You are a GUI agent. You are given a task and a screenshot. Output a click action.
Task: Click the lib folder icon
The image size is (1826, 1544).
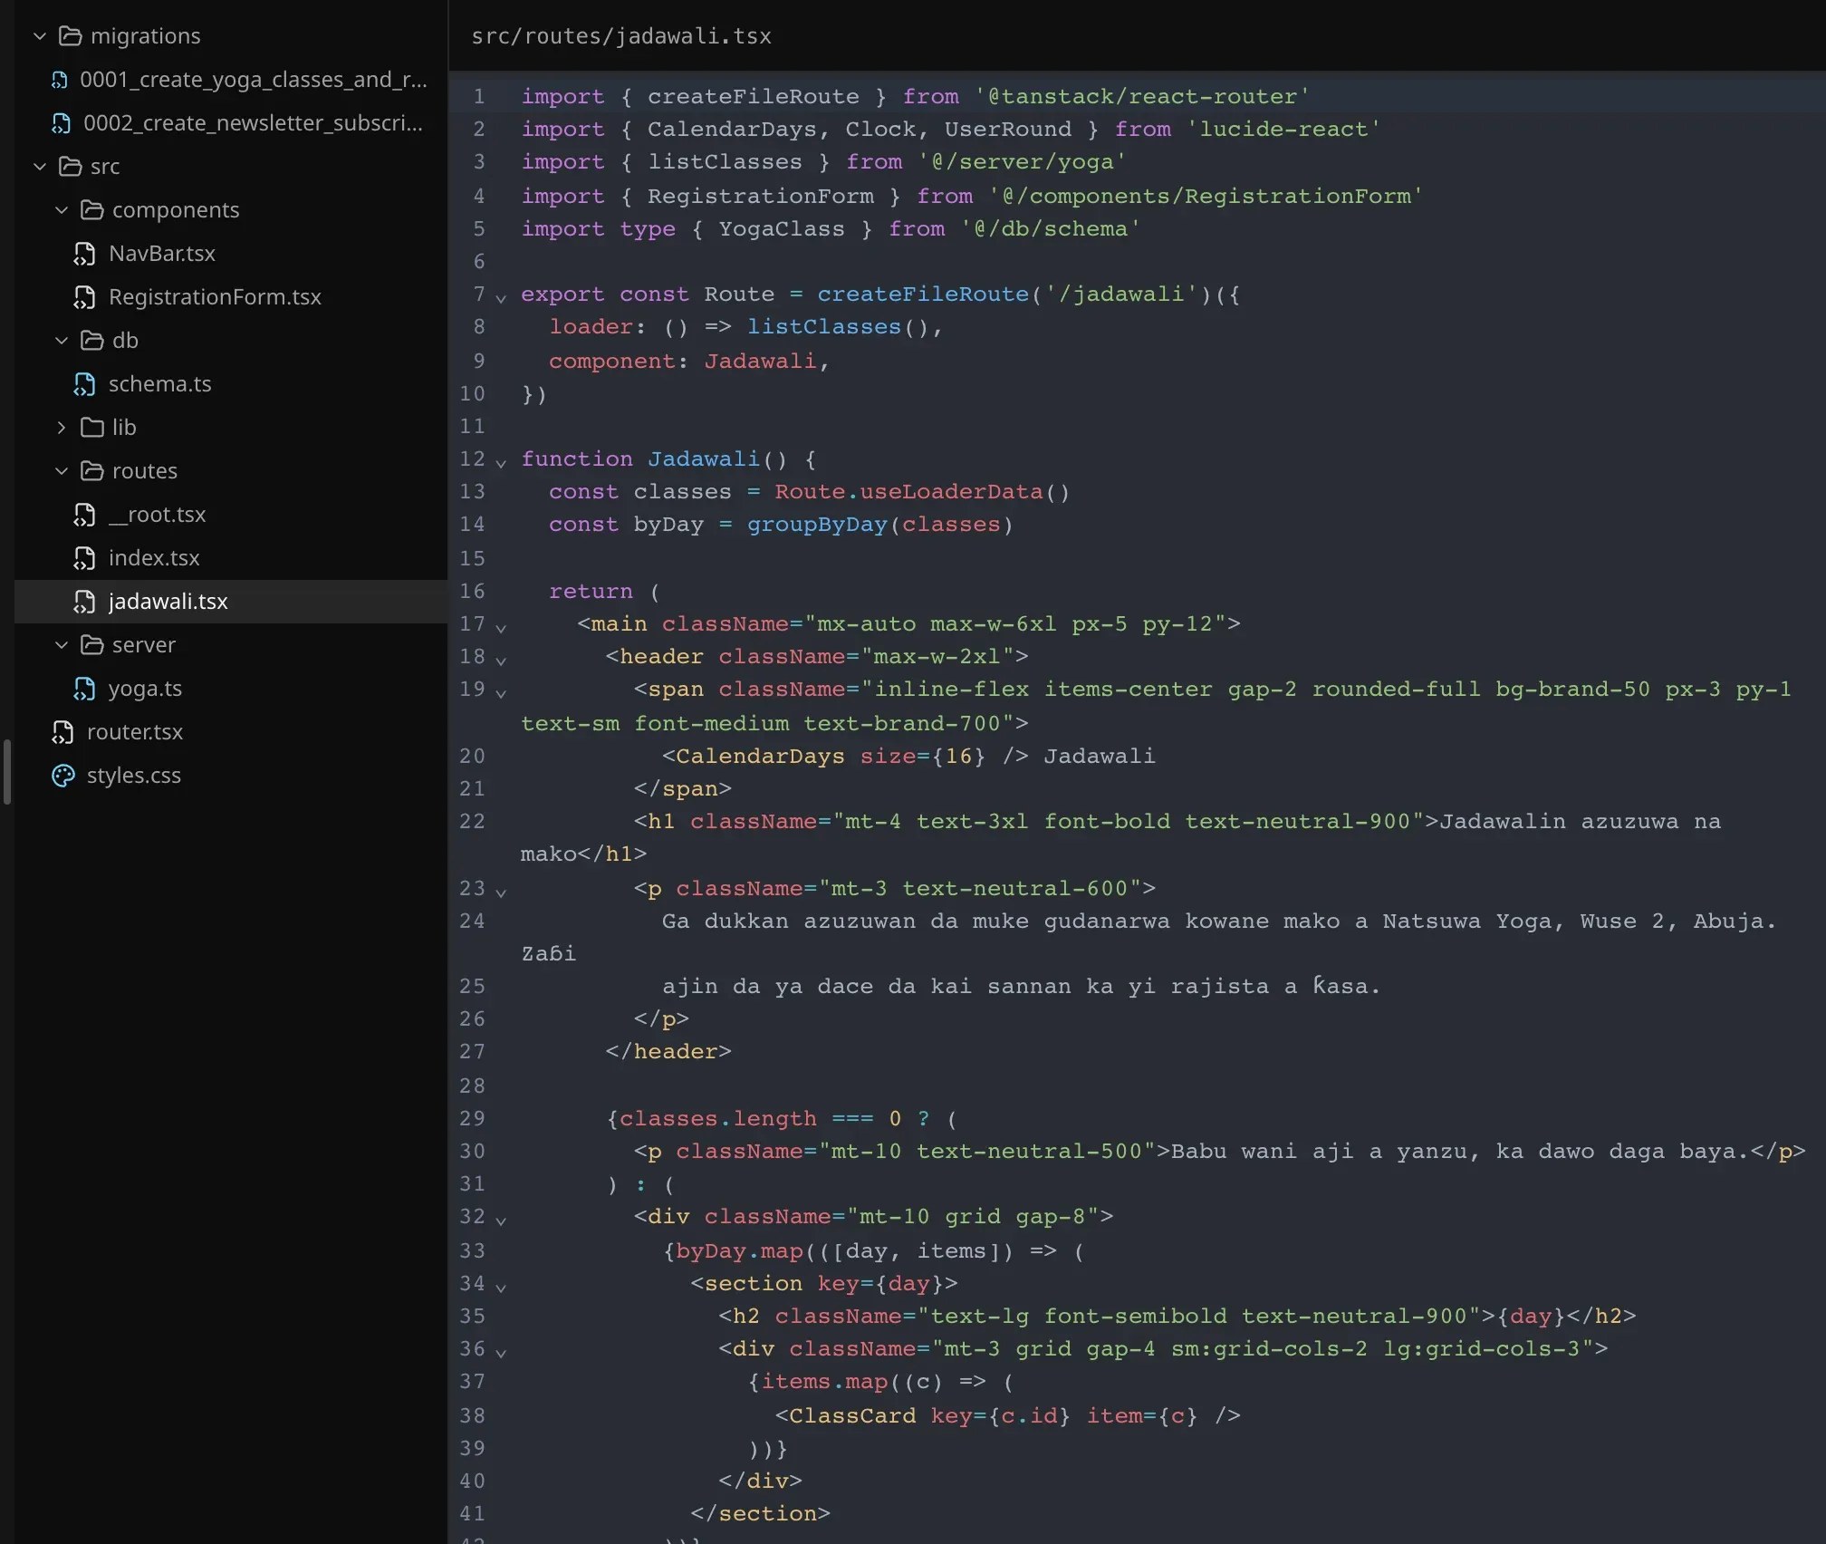point(91,428)
